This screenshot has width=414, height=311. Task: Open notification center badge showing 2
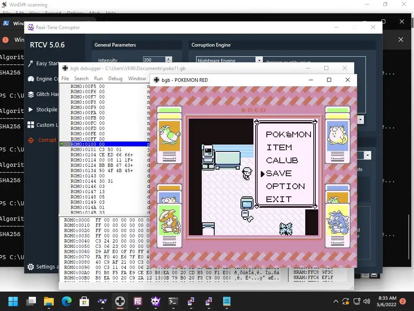[402, 301]
